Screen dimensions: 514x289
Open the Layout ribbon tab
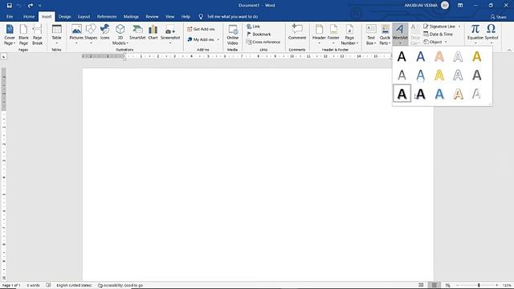[x=84, y=16]
